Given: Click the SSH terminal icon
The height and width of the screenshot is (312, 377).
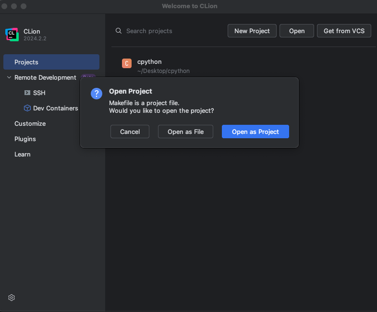Looking at the screenshot, I should pyautogui.click(x=27, y=93).
